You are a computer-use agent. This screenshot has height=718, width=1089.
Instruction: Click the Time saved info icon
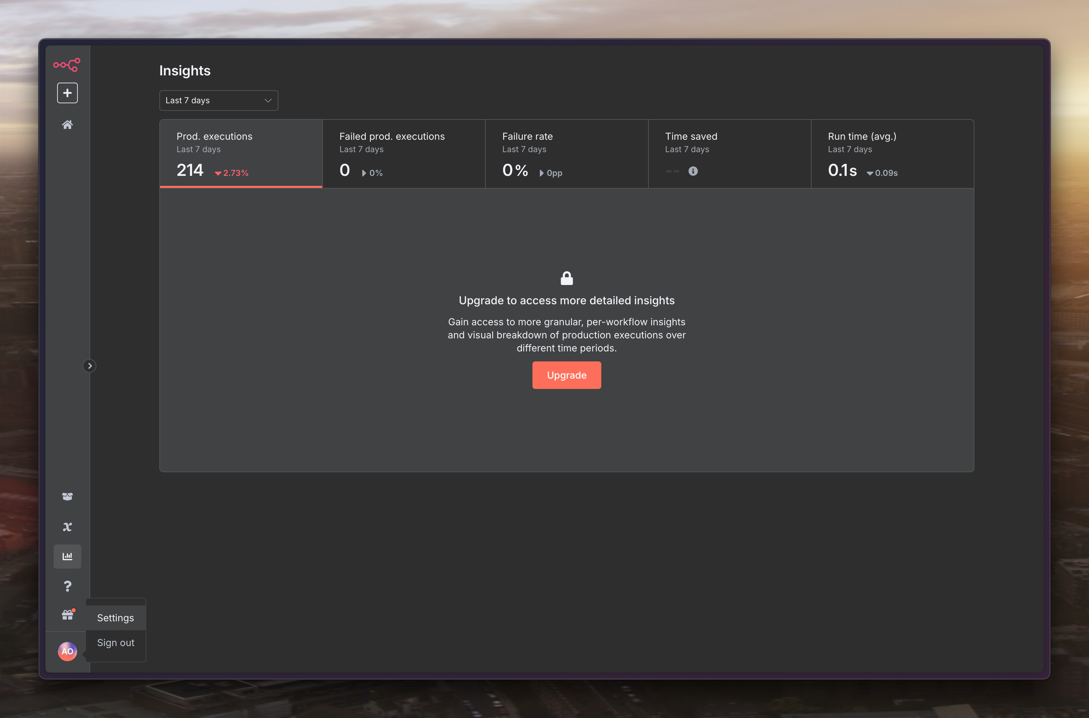[x=693, y=171]
